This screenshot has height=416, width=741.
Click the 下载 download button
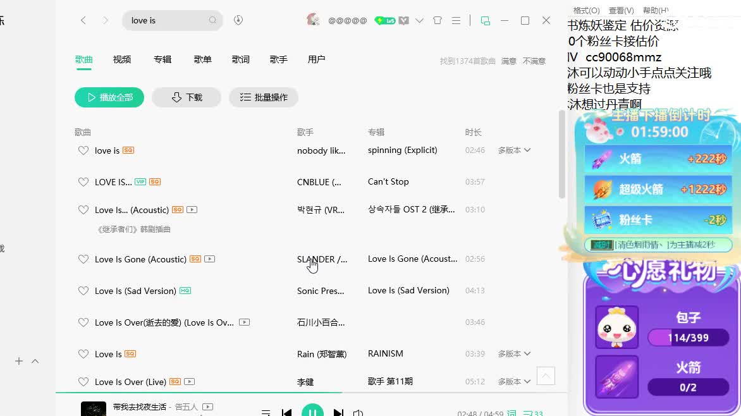point(186,97)
